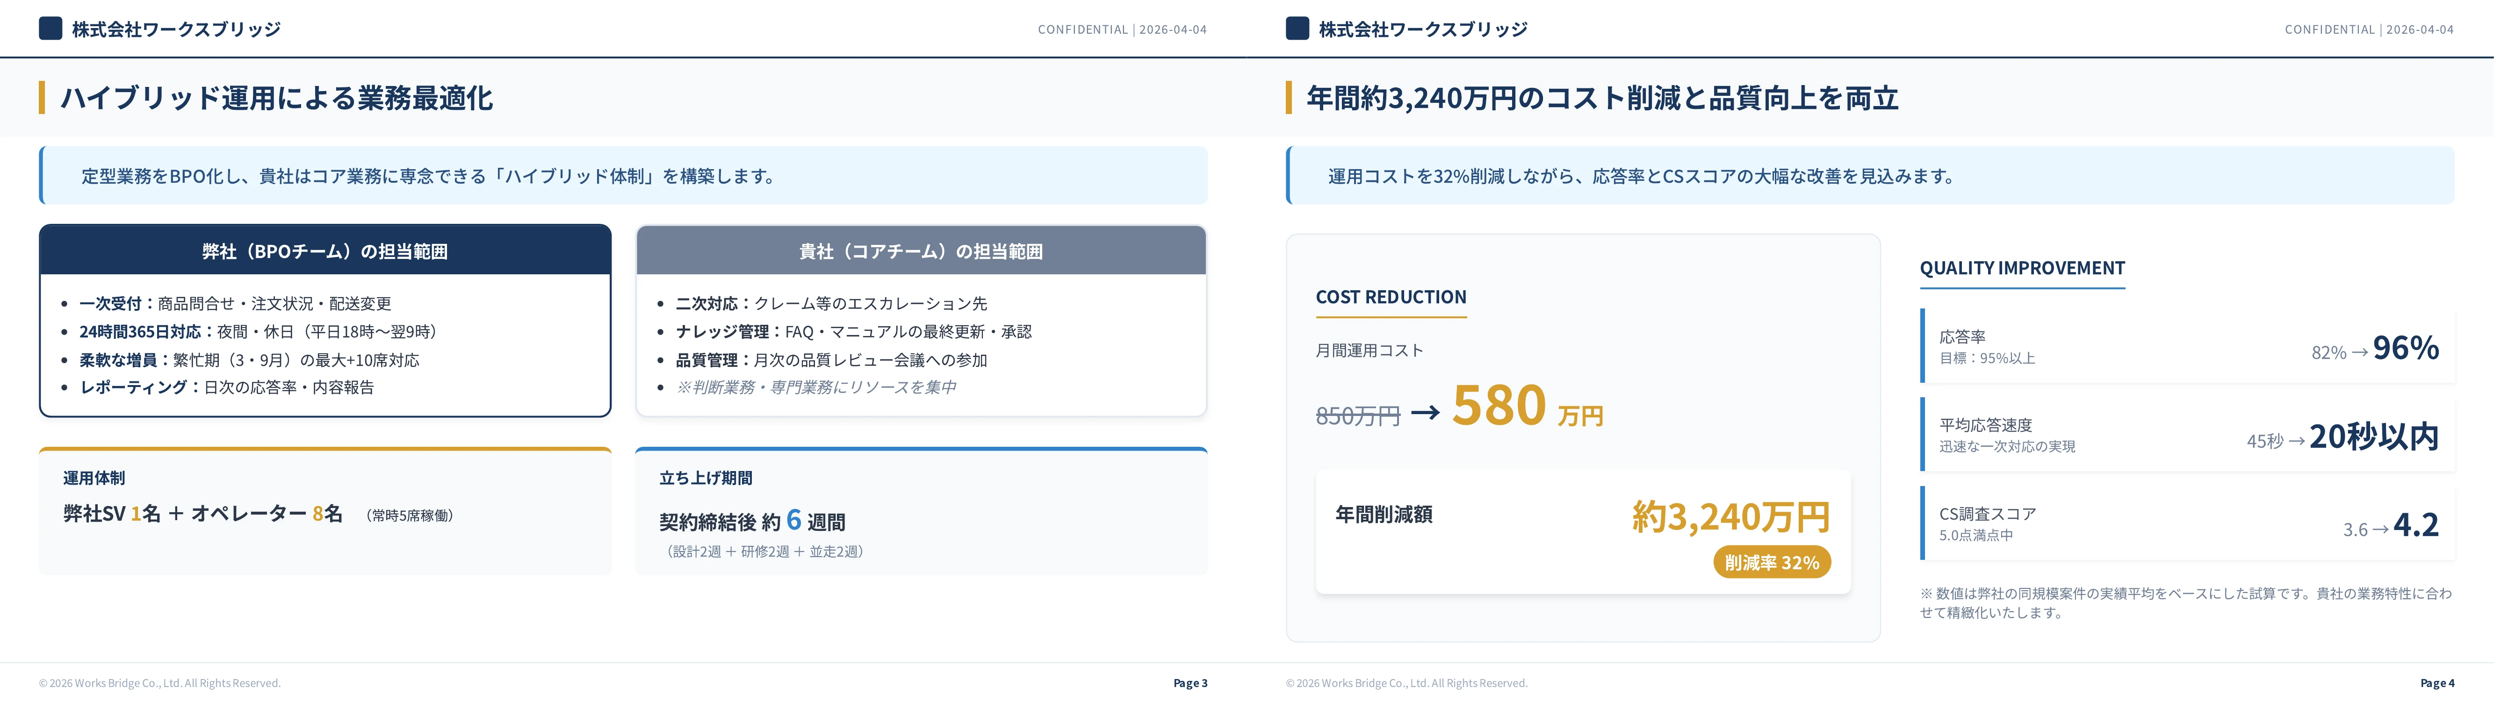Click the 貴社（コアチーム）の担当範囲 card header
The width and height of the screenshot is (2494, 701).
click(x=921, y=251)
